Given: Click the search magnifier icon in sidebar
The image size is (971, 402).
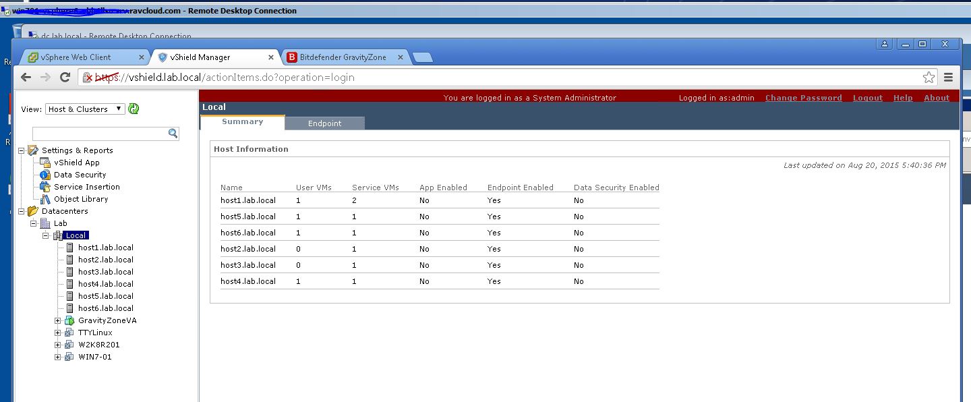Looking at the screenshot, I should coord(173,134).
